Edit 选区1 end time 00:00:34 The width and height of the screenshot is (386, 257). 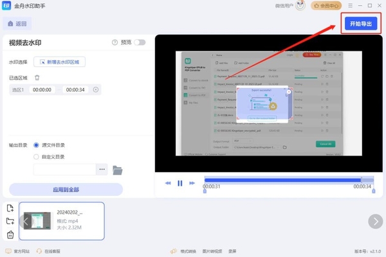(x=75, y=90)
